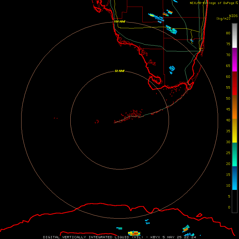Viewport: 239px width, 239px height.
Task: Pick the yellow color bar segment
Action: 234,131
